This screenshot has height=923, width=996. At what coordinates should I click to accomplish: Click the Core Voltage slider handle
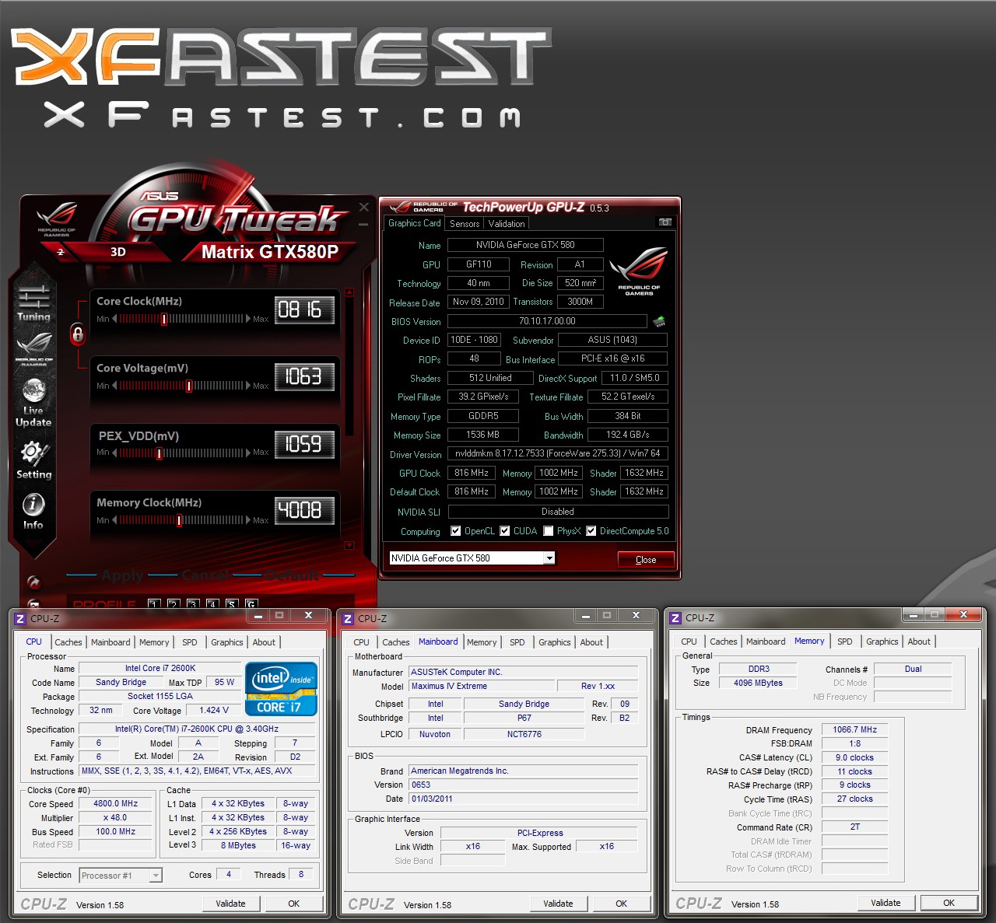188,386
